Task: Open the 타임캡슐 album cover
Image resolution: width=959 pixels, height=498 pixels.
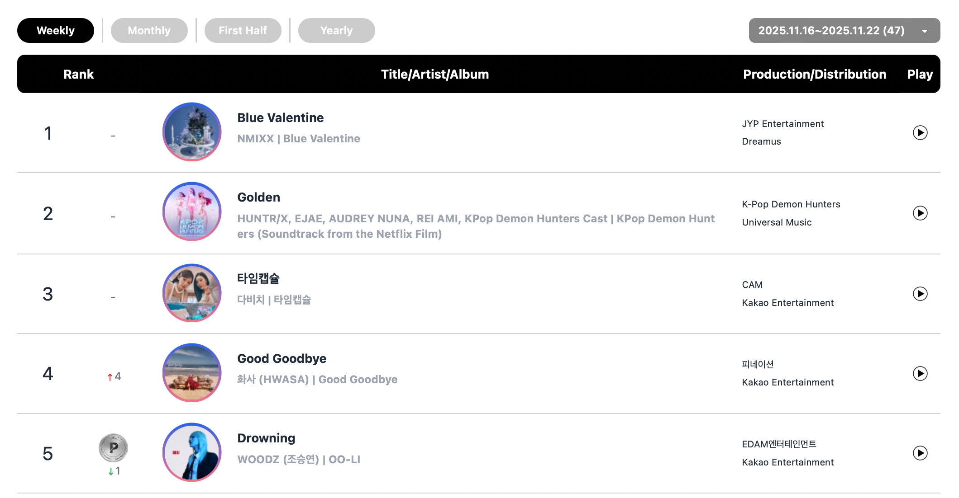Action: [192, 293]
